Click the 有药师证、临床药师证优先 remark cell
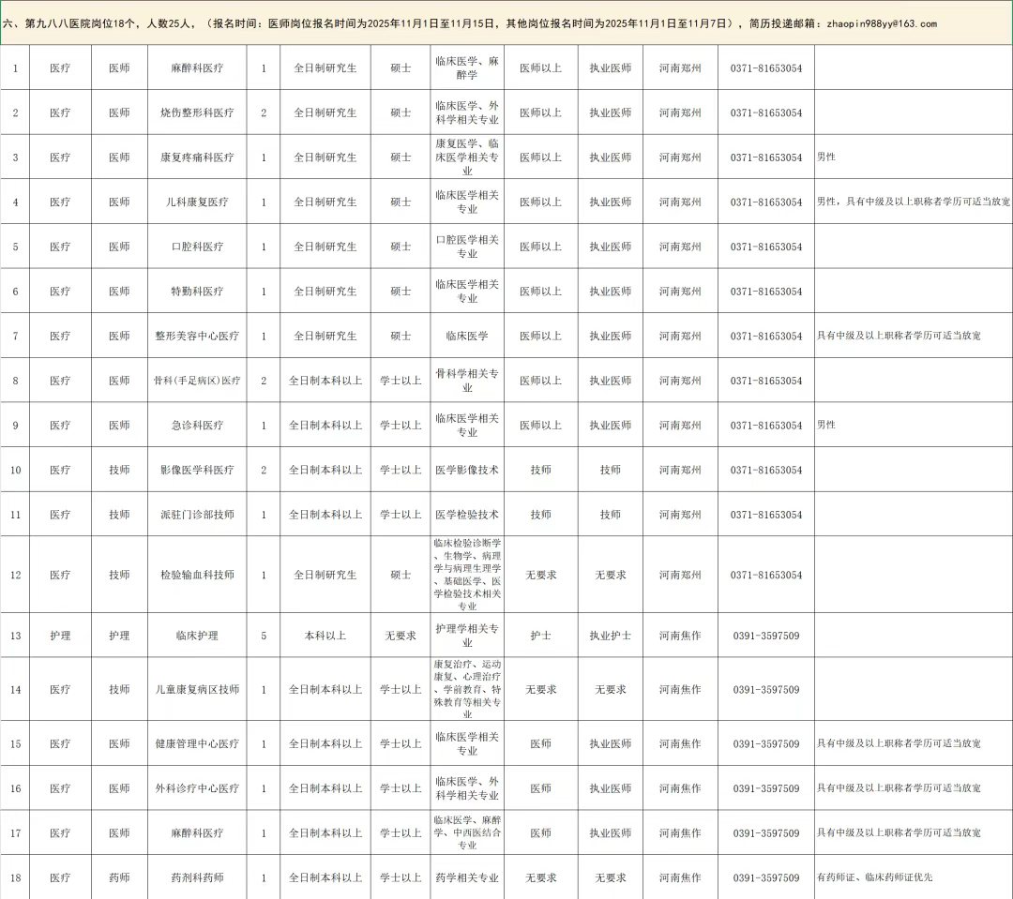Image resolution: width=1013 pixels, height=899 pixels. click(x=874, y=877)
